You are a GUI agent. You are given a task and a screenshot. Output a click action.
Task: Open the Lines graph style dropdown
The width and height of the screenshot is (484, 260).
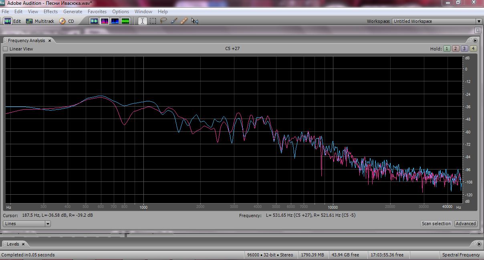[48, 224]
